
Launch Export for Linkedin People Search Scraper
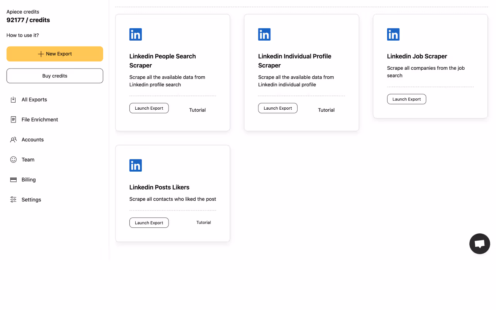coord(149,108)
